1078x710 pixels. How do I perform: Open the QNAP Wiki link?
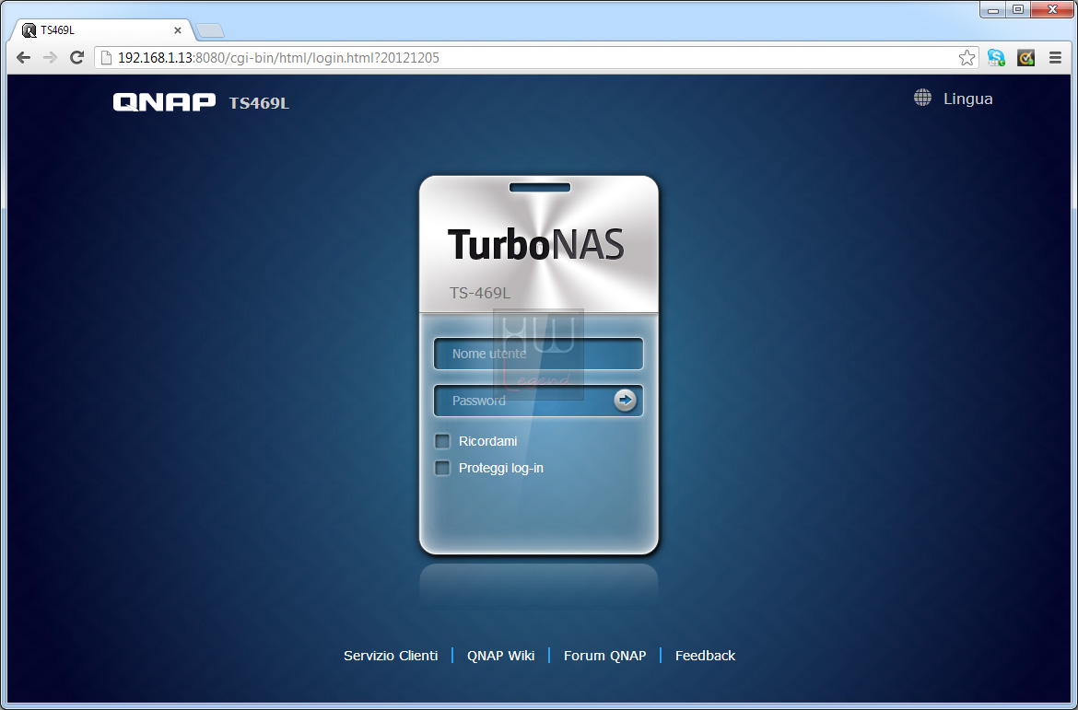click(500, 656)
